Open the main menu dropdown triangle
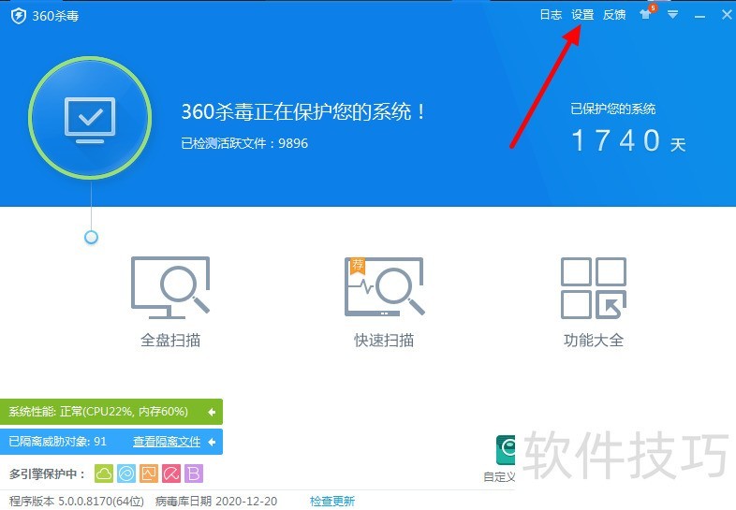Viewport: 736px width, 510px height. click(672, 15)
